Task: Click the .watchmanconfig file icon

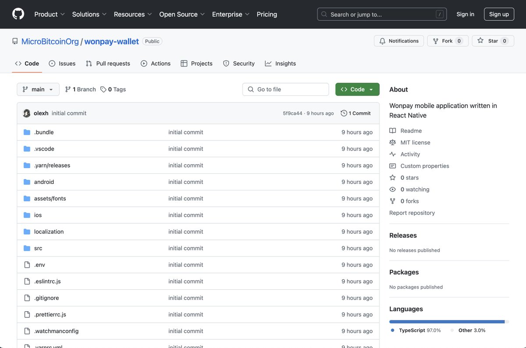Action: click(x=27, y=331)
